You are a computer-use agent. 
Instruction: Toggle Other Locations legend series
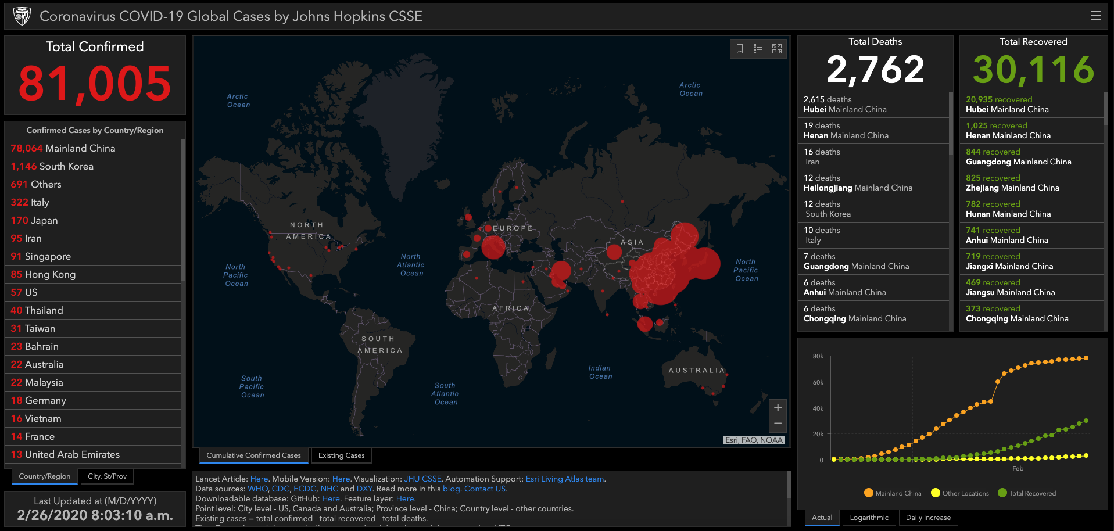[960, 493]
